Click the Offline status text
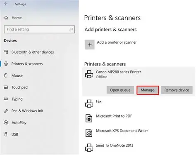Image resolution: width=196 pixels, height=155 pixels. (101, 77)
